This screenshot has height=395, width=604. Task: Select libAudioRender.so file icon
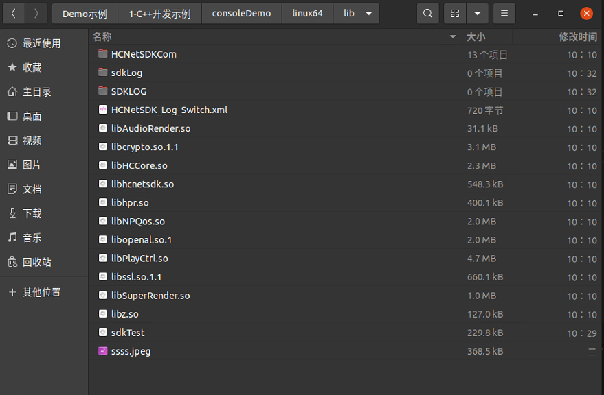pos(103,128)
